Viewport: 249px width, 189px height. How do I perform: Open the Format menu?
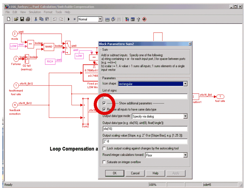coord(48,12)
